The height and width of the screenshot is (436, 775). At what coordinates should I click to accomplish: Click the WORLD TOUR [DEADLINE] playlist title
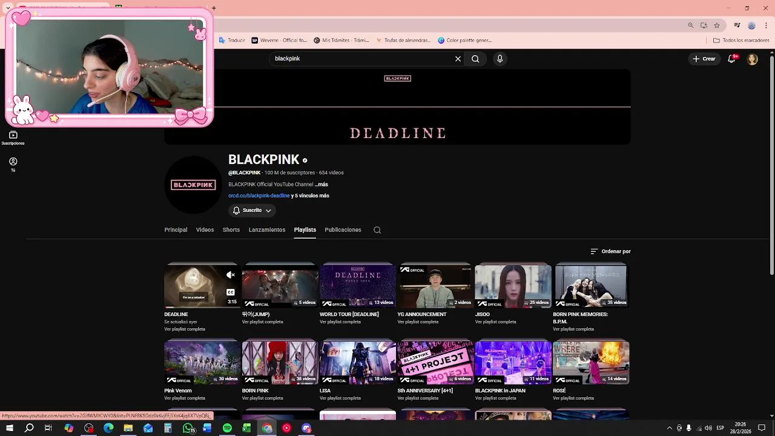[x=349, y=314]
